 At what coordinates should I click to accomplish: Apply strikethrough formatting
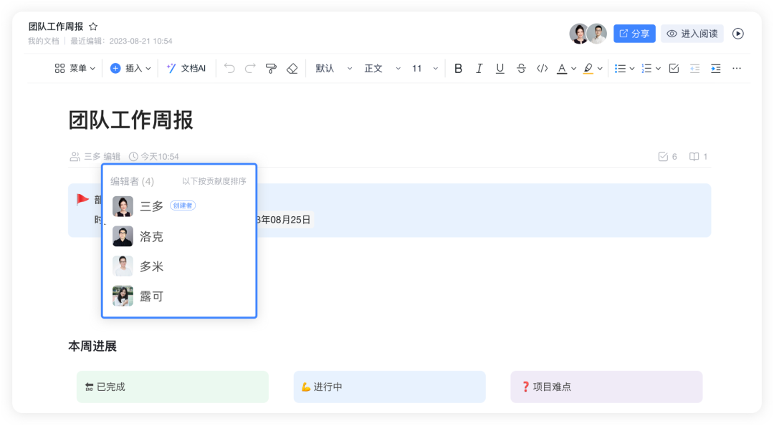pyautogui.click(x=521, y=69)
